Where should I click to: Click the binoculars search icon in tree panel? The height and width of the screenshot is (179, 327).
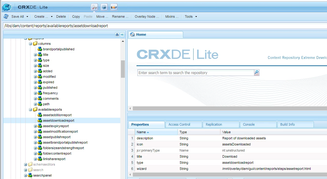tap(117, 34)
